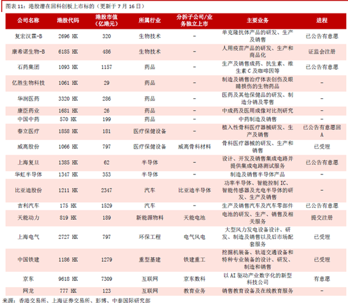
Task: Click stock code 1093 HK
Action: coord(68,67)
